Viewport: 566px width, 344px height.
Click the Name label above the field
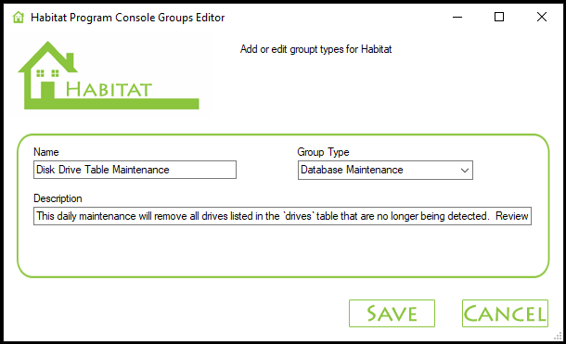(46, 152)
